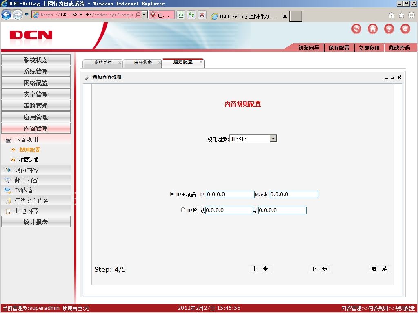
Task: Click the 立即应用 link
Action: (x=369, y=48)
